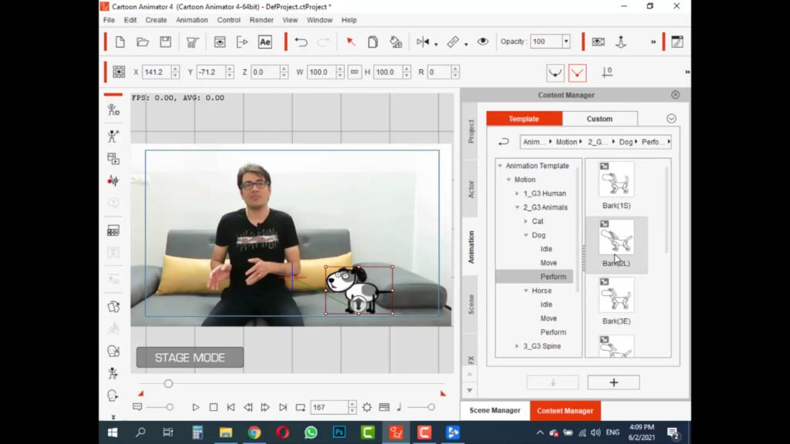Screen dimensions: 790x444
Task: Open project settings gear near frame counter
Action: [366, 407]
